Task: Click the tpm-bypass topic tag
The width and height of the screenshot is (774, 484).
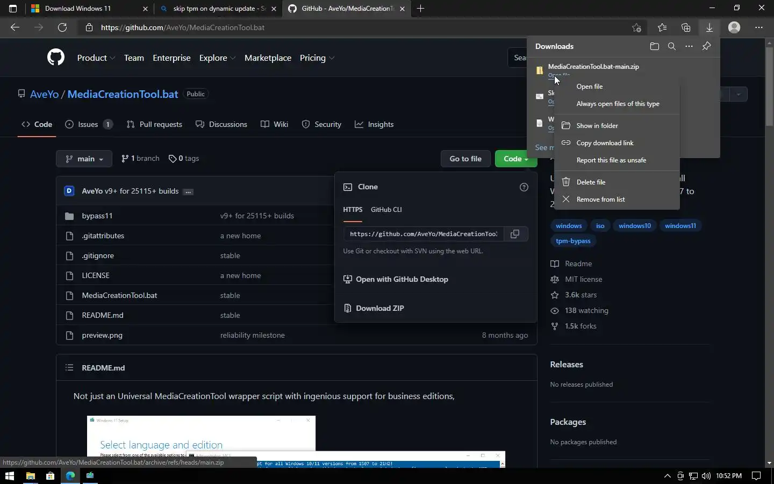Action: 573,241
